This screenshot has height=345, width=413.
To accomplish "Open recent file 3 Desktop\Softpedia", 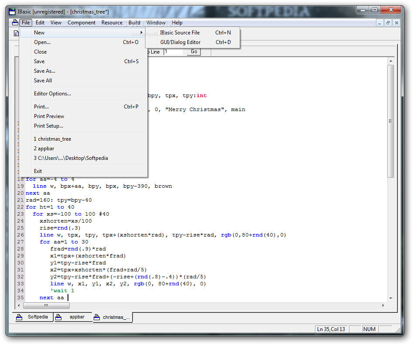I will click(83, 158).
